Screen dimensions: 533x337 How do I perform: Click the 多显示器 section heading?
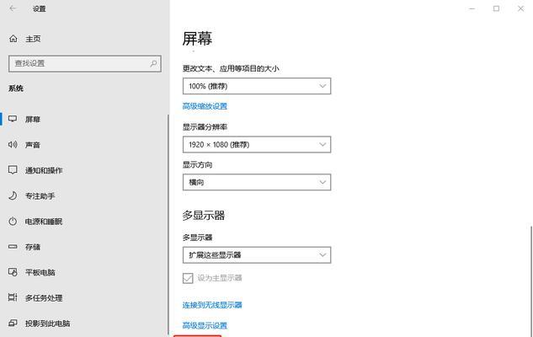(x=204, y=215)
